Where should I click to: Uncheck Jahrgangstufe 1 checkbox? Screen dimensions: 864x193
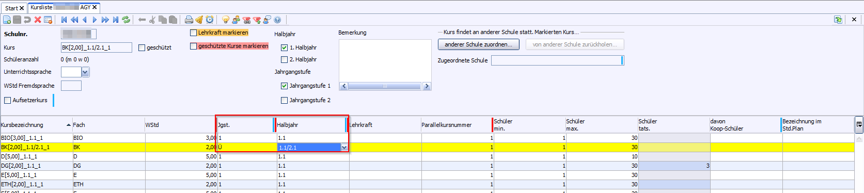click(x=284, y=86)
